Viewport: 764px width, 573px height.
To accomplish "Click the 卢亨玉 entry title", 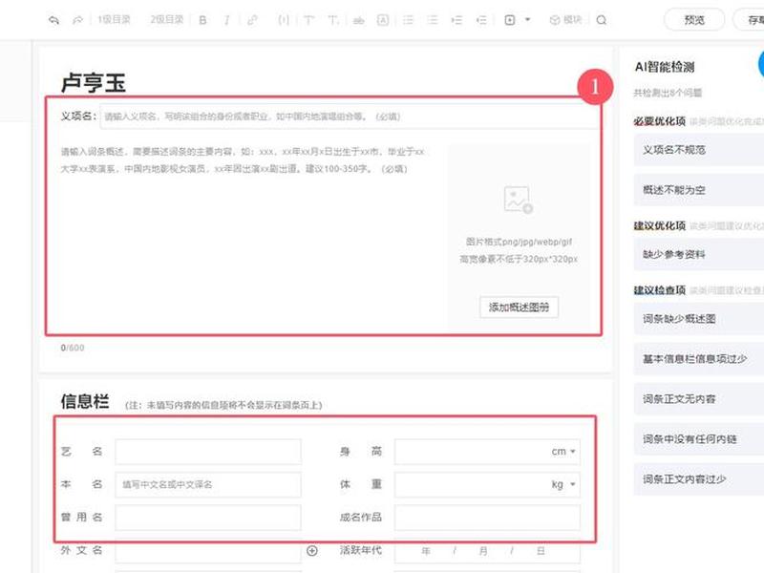I will tap(94, 83).
